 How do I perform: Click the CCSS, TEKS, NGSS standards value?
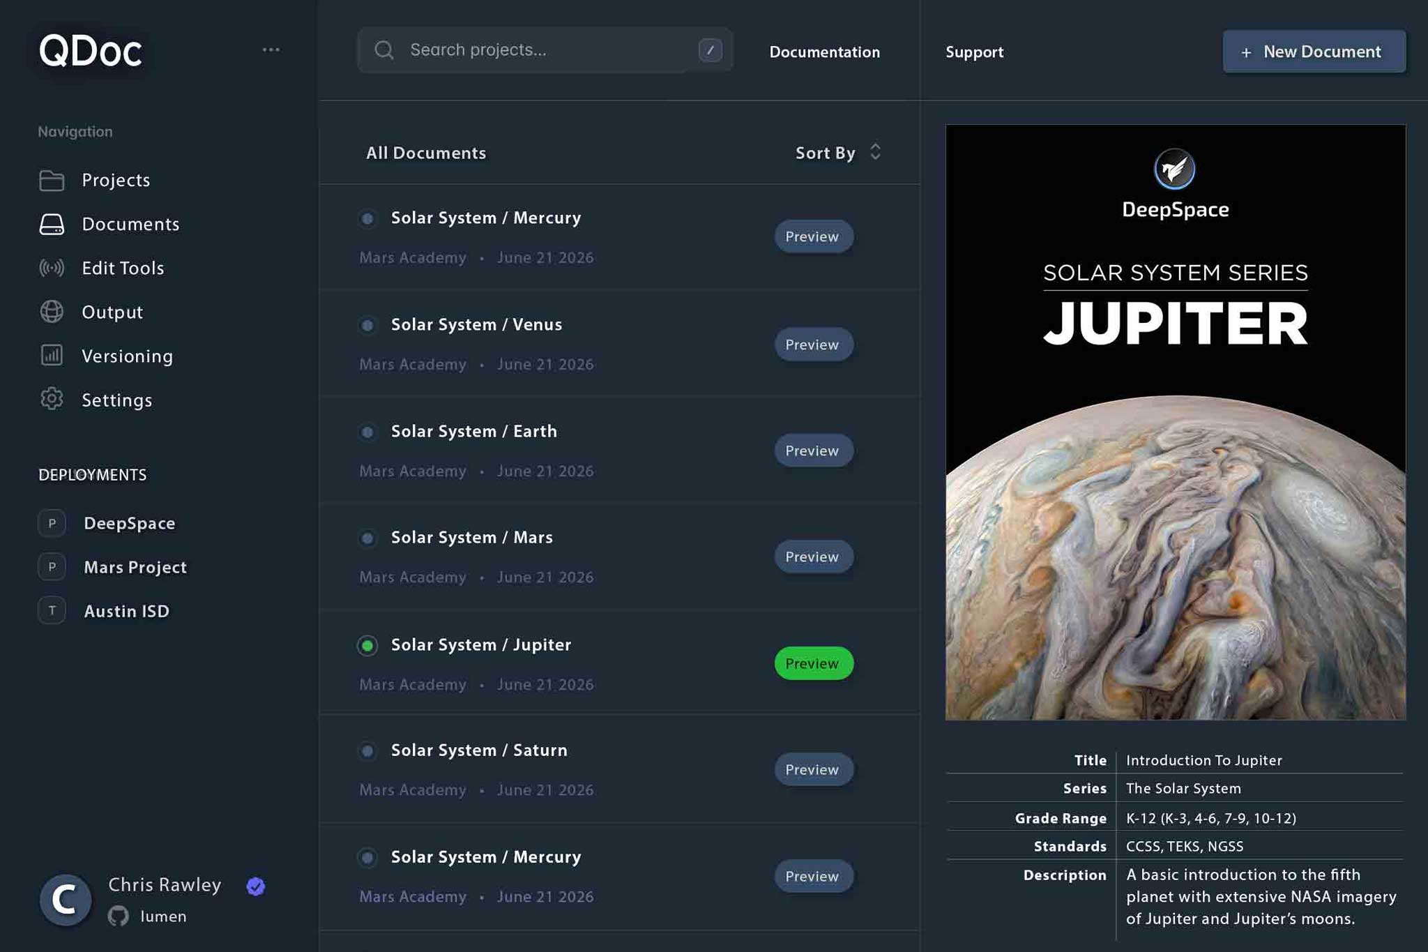click(1184, 846)
